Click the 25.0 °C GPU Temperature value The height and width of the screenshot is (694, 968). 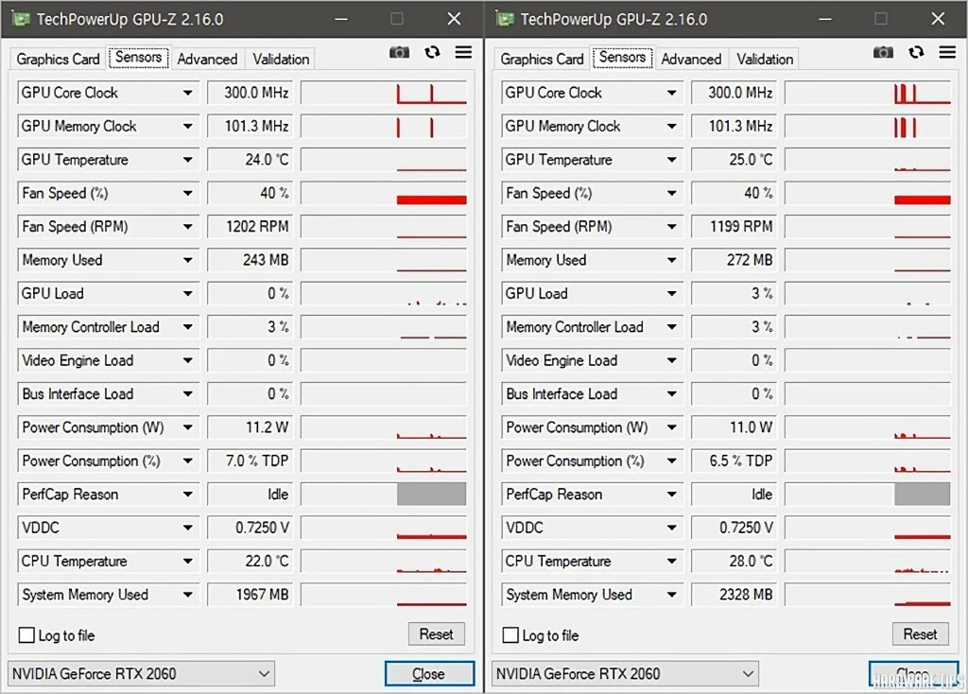pyautogui.click(x=734, y=160)
